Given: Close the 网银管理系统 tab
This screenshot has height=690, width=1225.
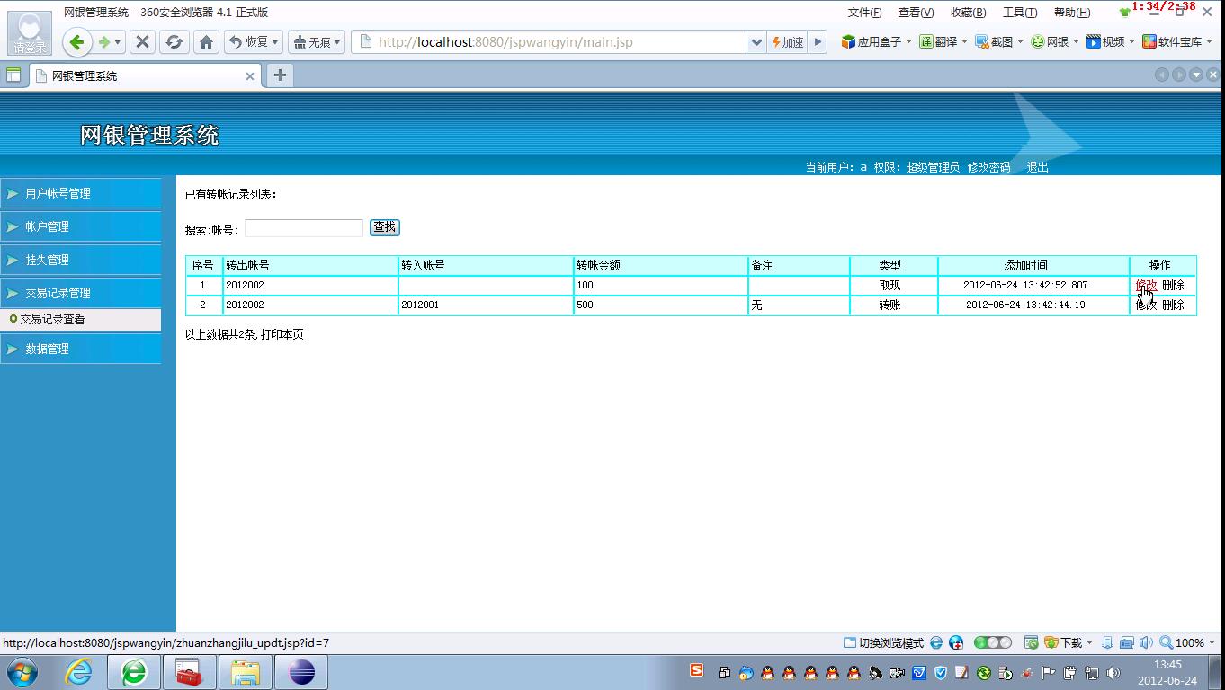Looking at the screenshot, I should (250, 76).
